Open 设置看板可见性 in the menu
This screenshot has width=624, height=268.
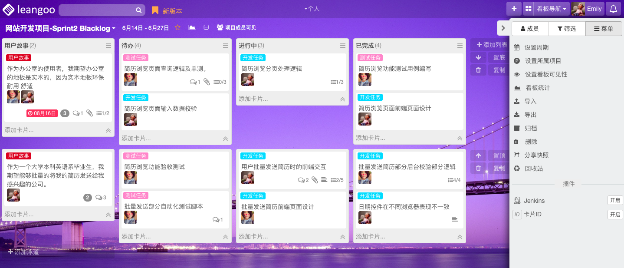pyautogui.click(x=546, y=74)
